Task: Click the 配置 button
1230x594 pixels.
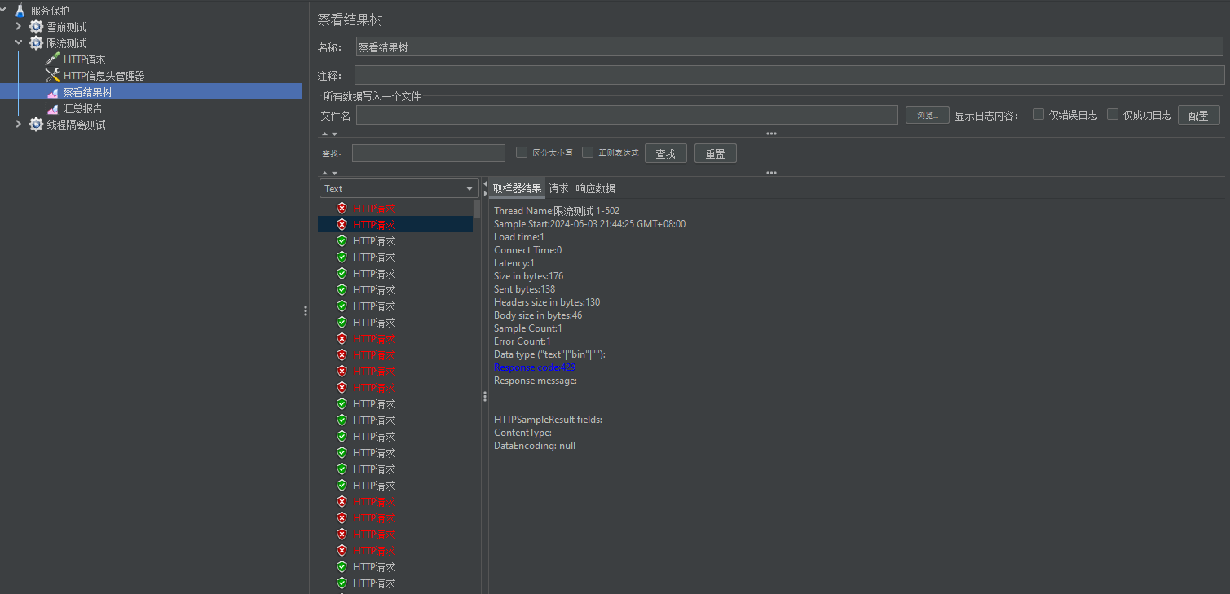Action: click(x=1199, y=115)
